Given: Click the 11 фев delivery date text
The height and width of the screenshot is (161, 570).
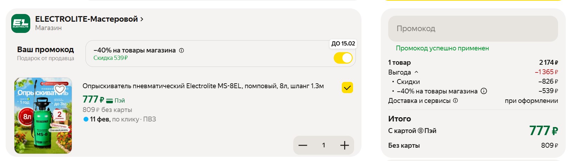Looking at the screenshot, I should tap(100, 119).
